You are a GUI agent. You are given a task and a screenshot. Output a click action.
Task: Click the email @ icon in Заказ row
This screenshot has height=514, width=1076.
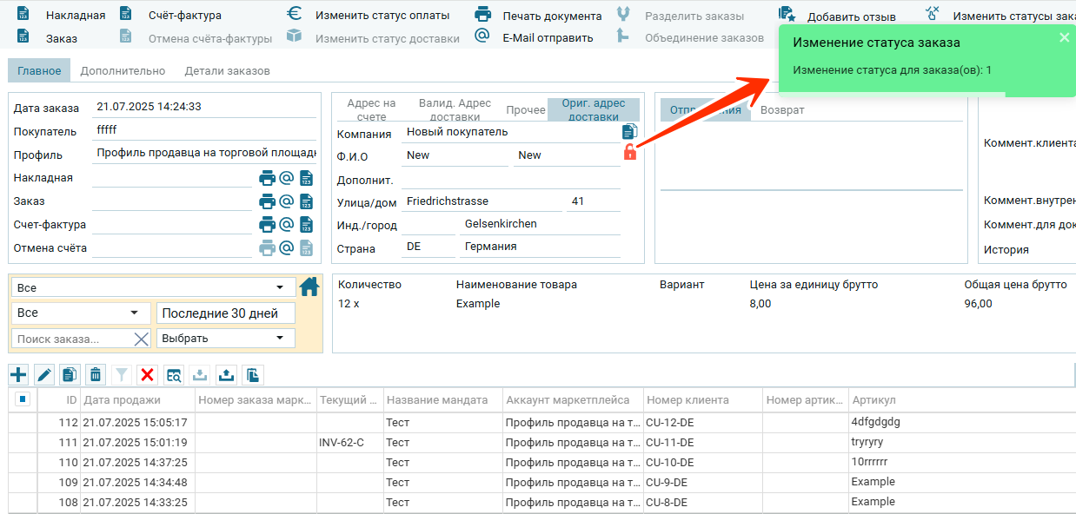pyautogui.click(x=286, y=201)
